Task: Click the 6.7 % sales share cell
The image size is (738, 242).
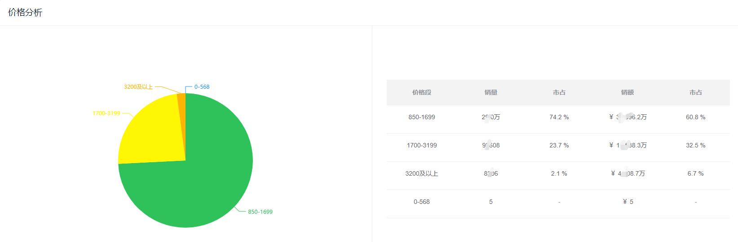Action: [x=695, y=174]
